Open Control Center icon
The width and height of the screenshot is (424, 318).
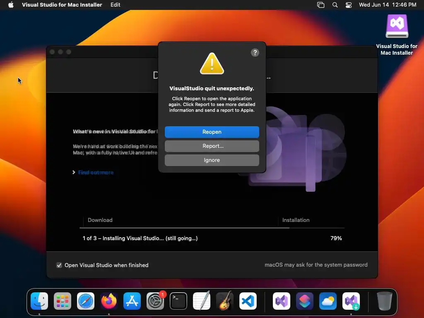(349, 5)
